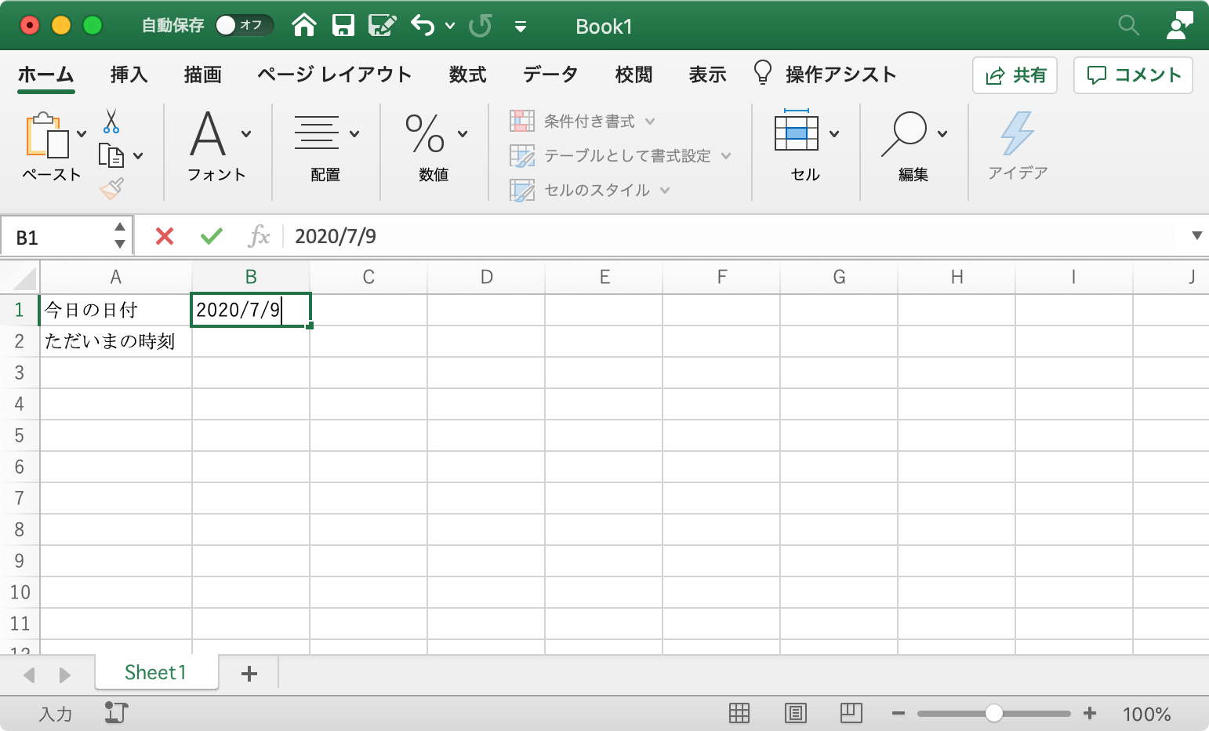
Task: Add a new sheet with plus button
Action: point(249,673)
